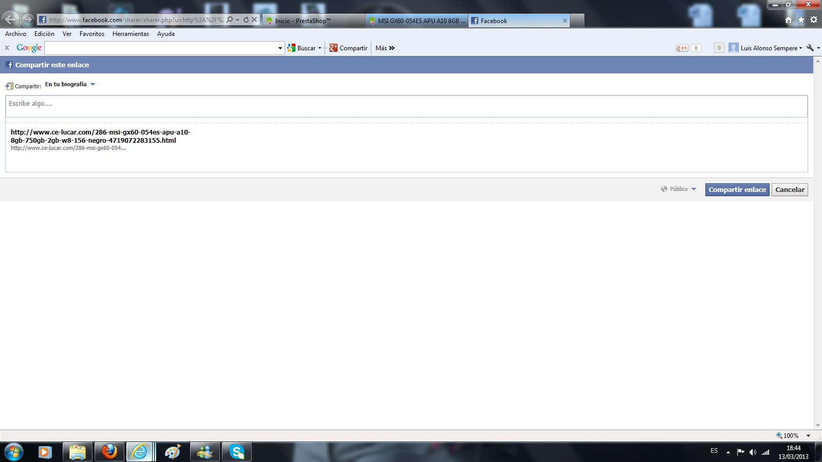Switch to the Inicio - PrestaShop tab

click(313, 21)
